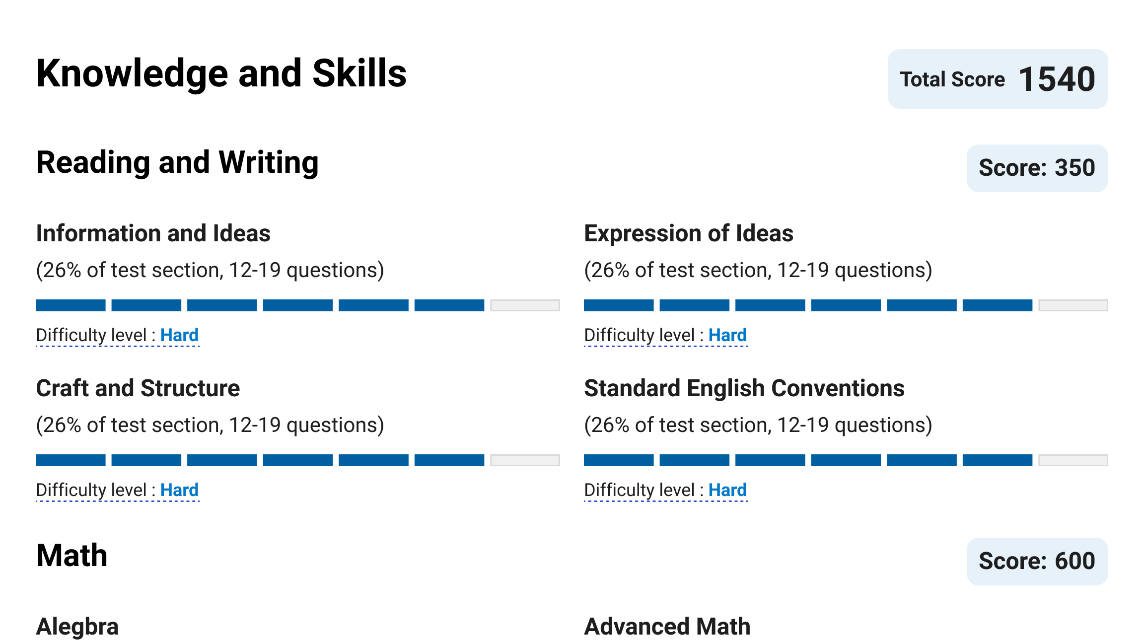Screen dimensions: 1144x642
Task: Open Difficulty level link under Expression of Ideas
Action: point(665,336)
